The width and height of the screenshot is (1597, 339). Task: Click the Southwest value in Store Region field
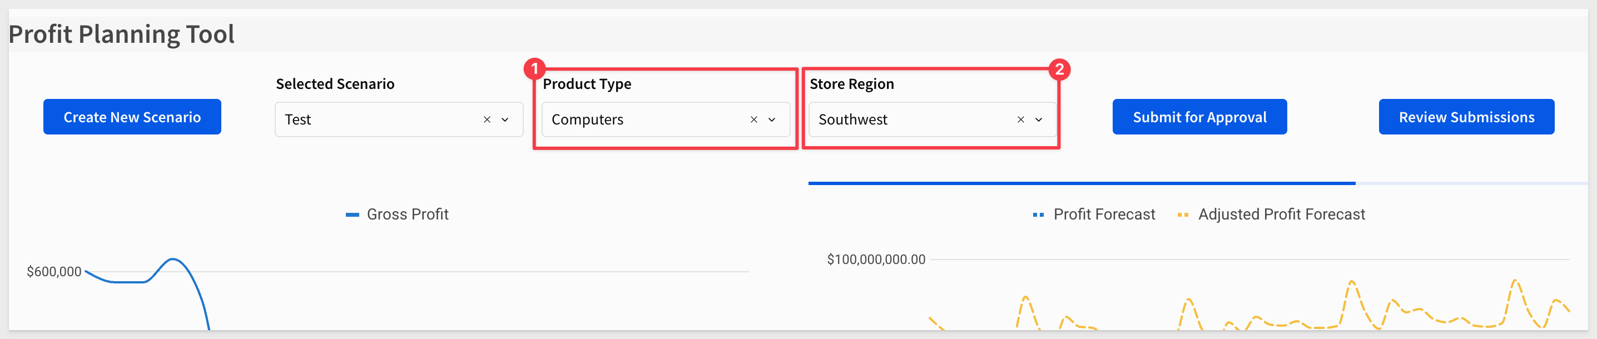point(852,119)
